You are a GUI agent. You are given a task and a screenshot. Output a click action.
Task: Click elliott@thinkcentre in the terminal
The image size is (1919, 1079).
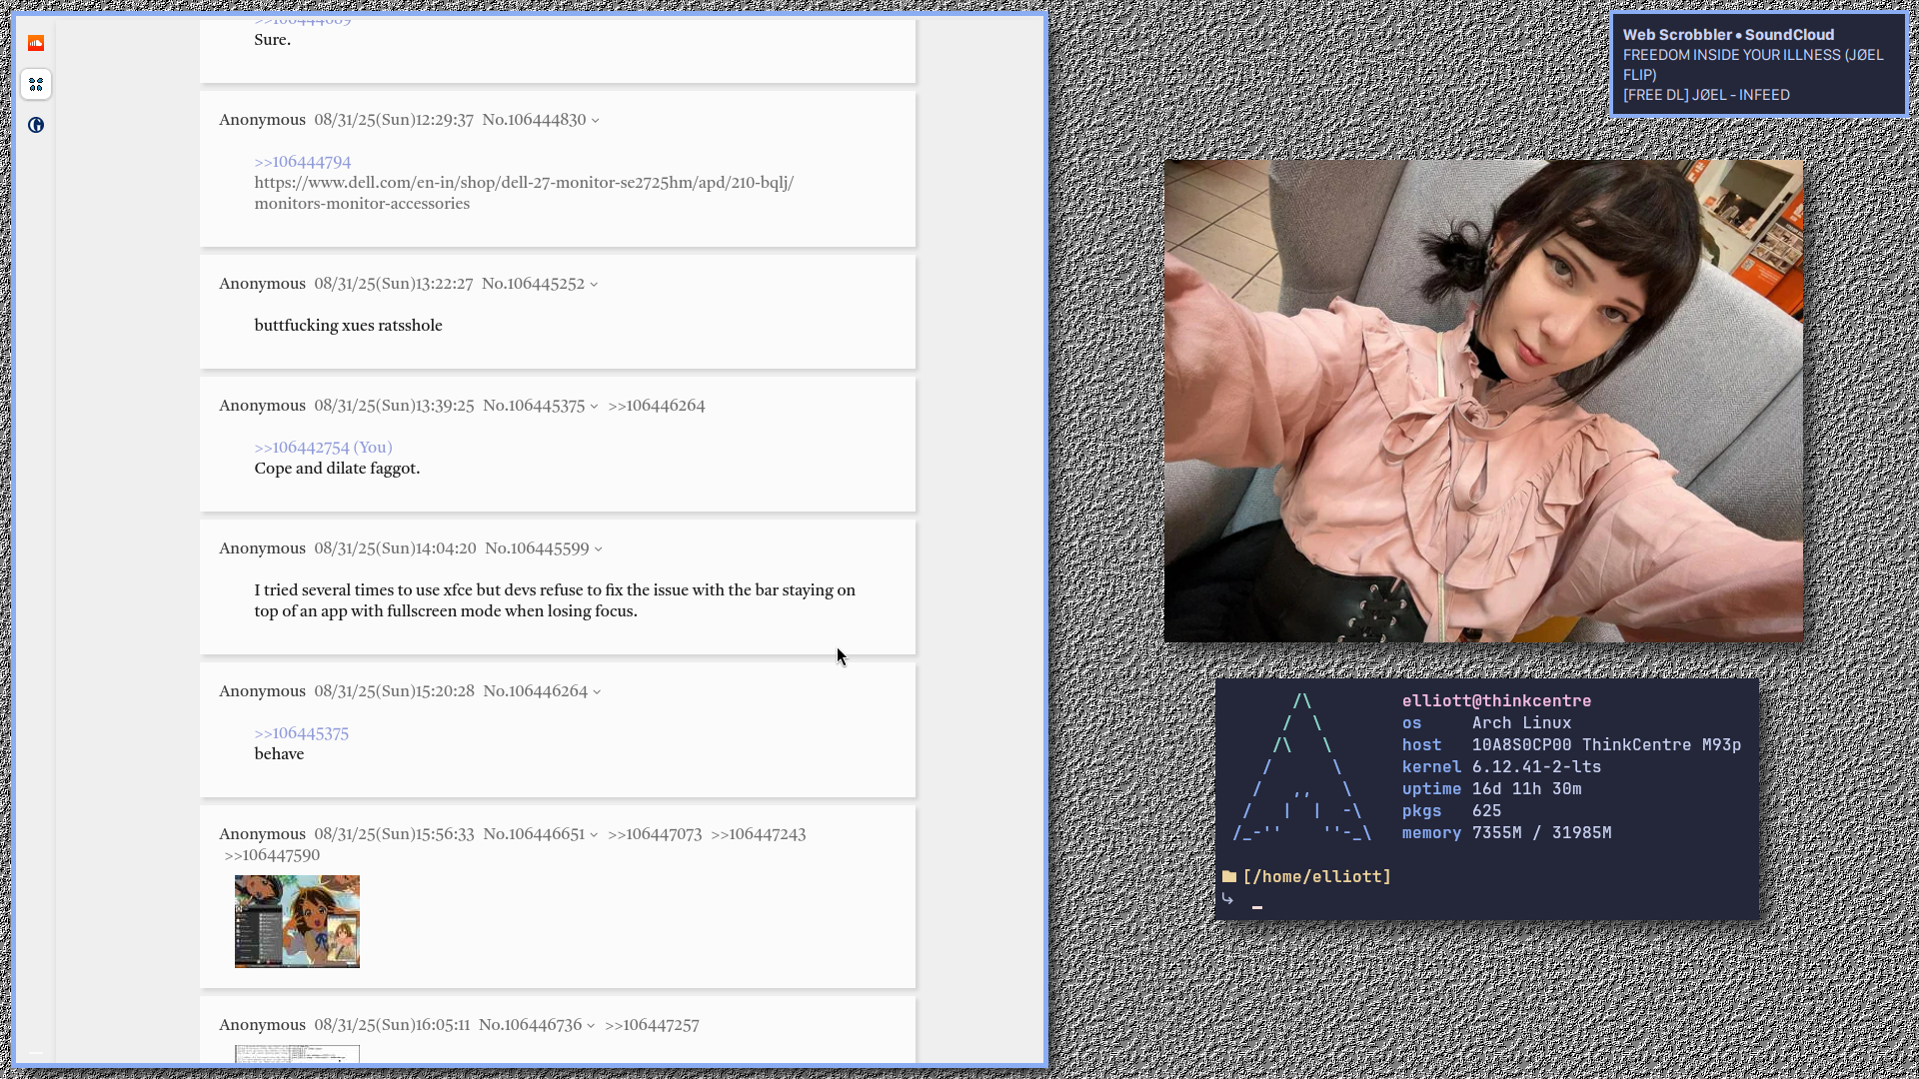tap(1496, 701)
